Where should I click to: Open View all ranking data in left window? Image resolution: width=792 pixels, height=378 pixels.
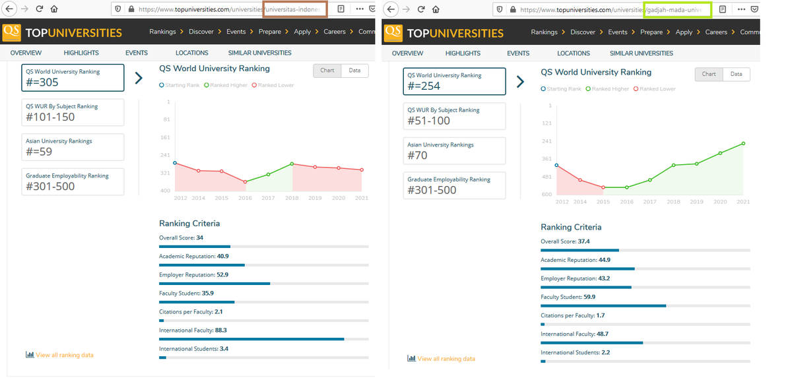[65, 355]
